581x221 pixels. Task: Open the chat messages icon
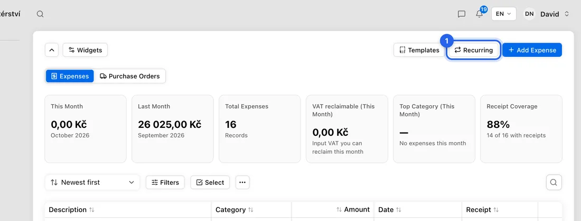point(461,14)
